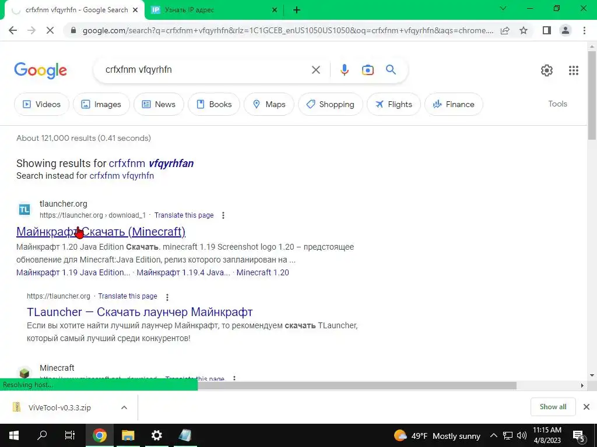Screen dimensions: 597x447
Task: Clear the Google search box
Action: pos(315,70)
